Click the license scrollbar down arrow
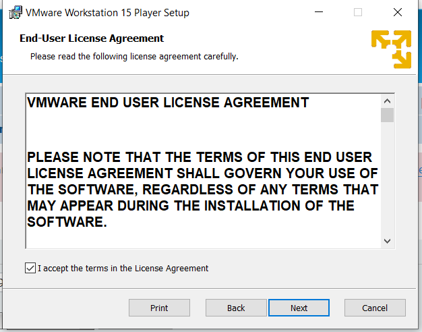The width and height of the screenshot is (422, 332). pyautogui.click(x=387, y=241)
